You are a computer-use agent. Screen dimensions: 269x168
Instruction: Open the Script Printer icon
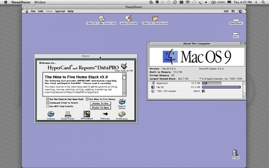tap(68, 114)
